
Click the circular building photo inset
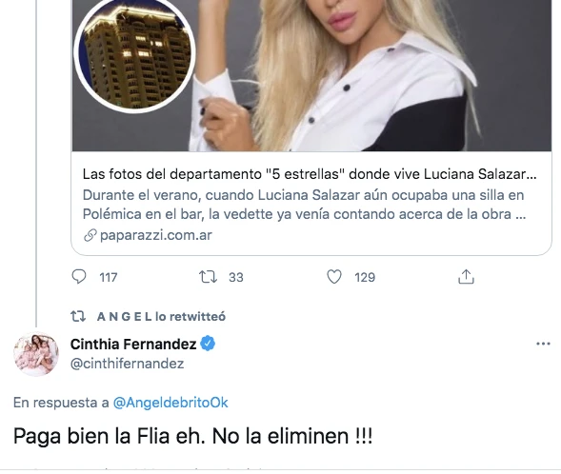tap(135, 55)
